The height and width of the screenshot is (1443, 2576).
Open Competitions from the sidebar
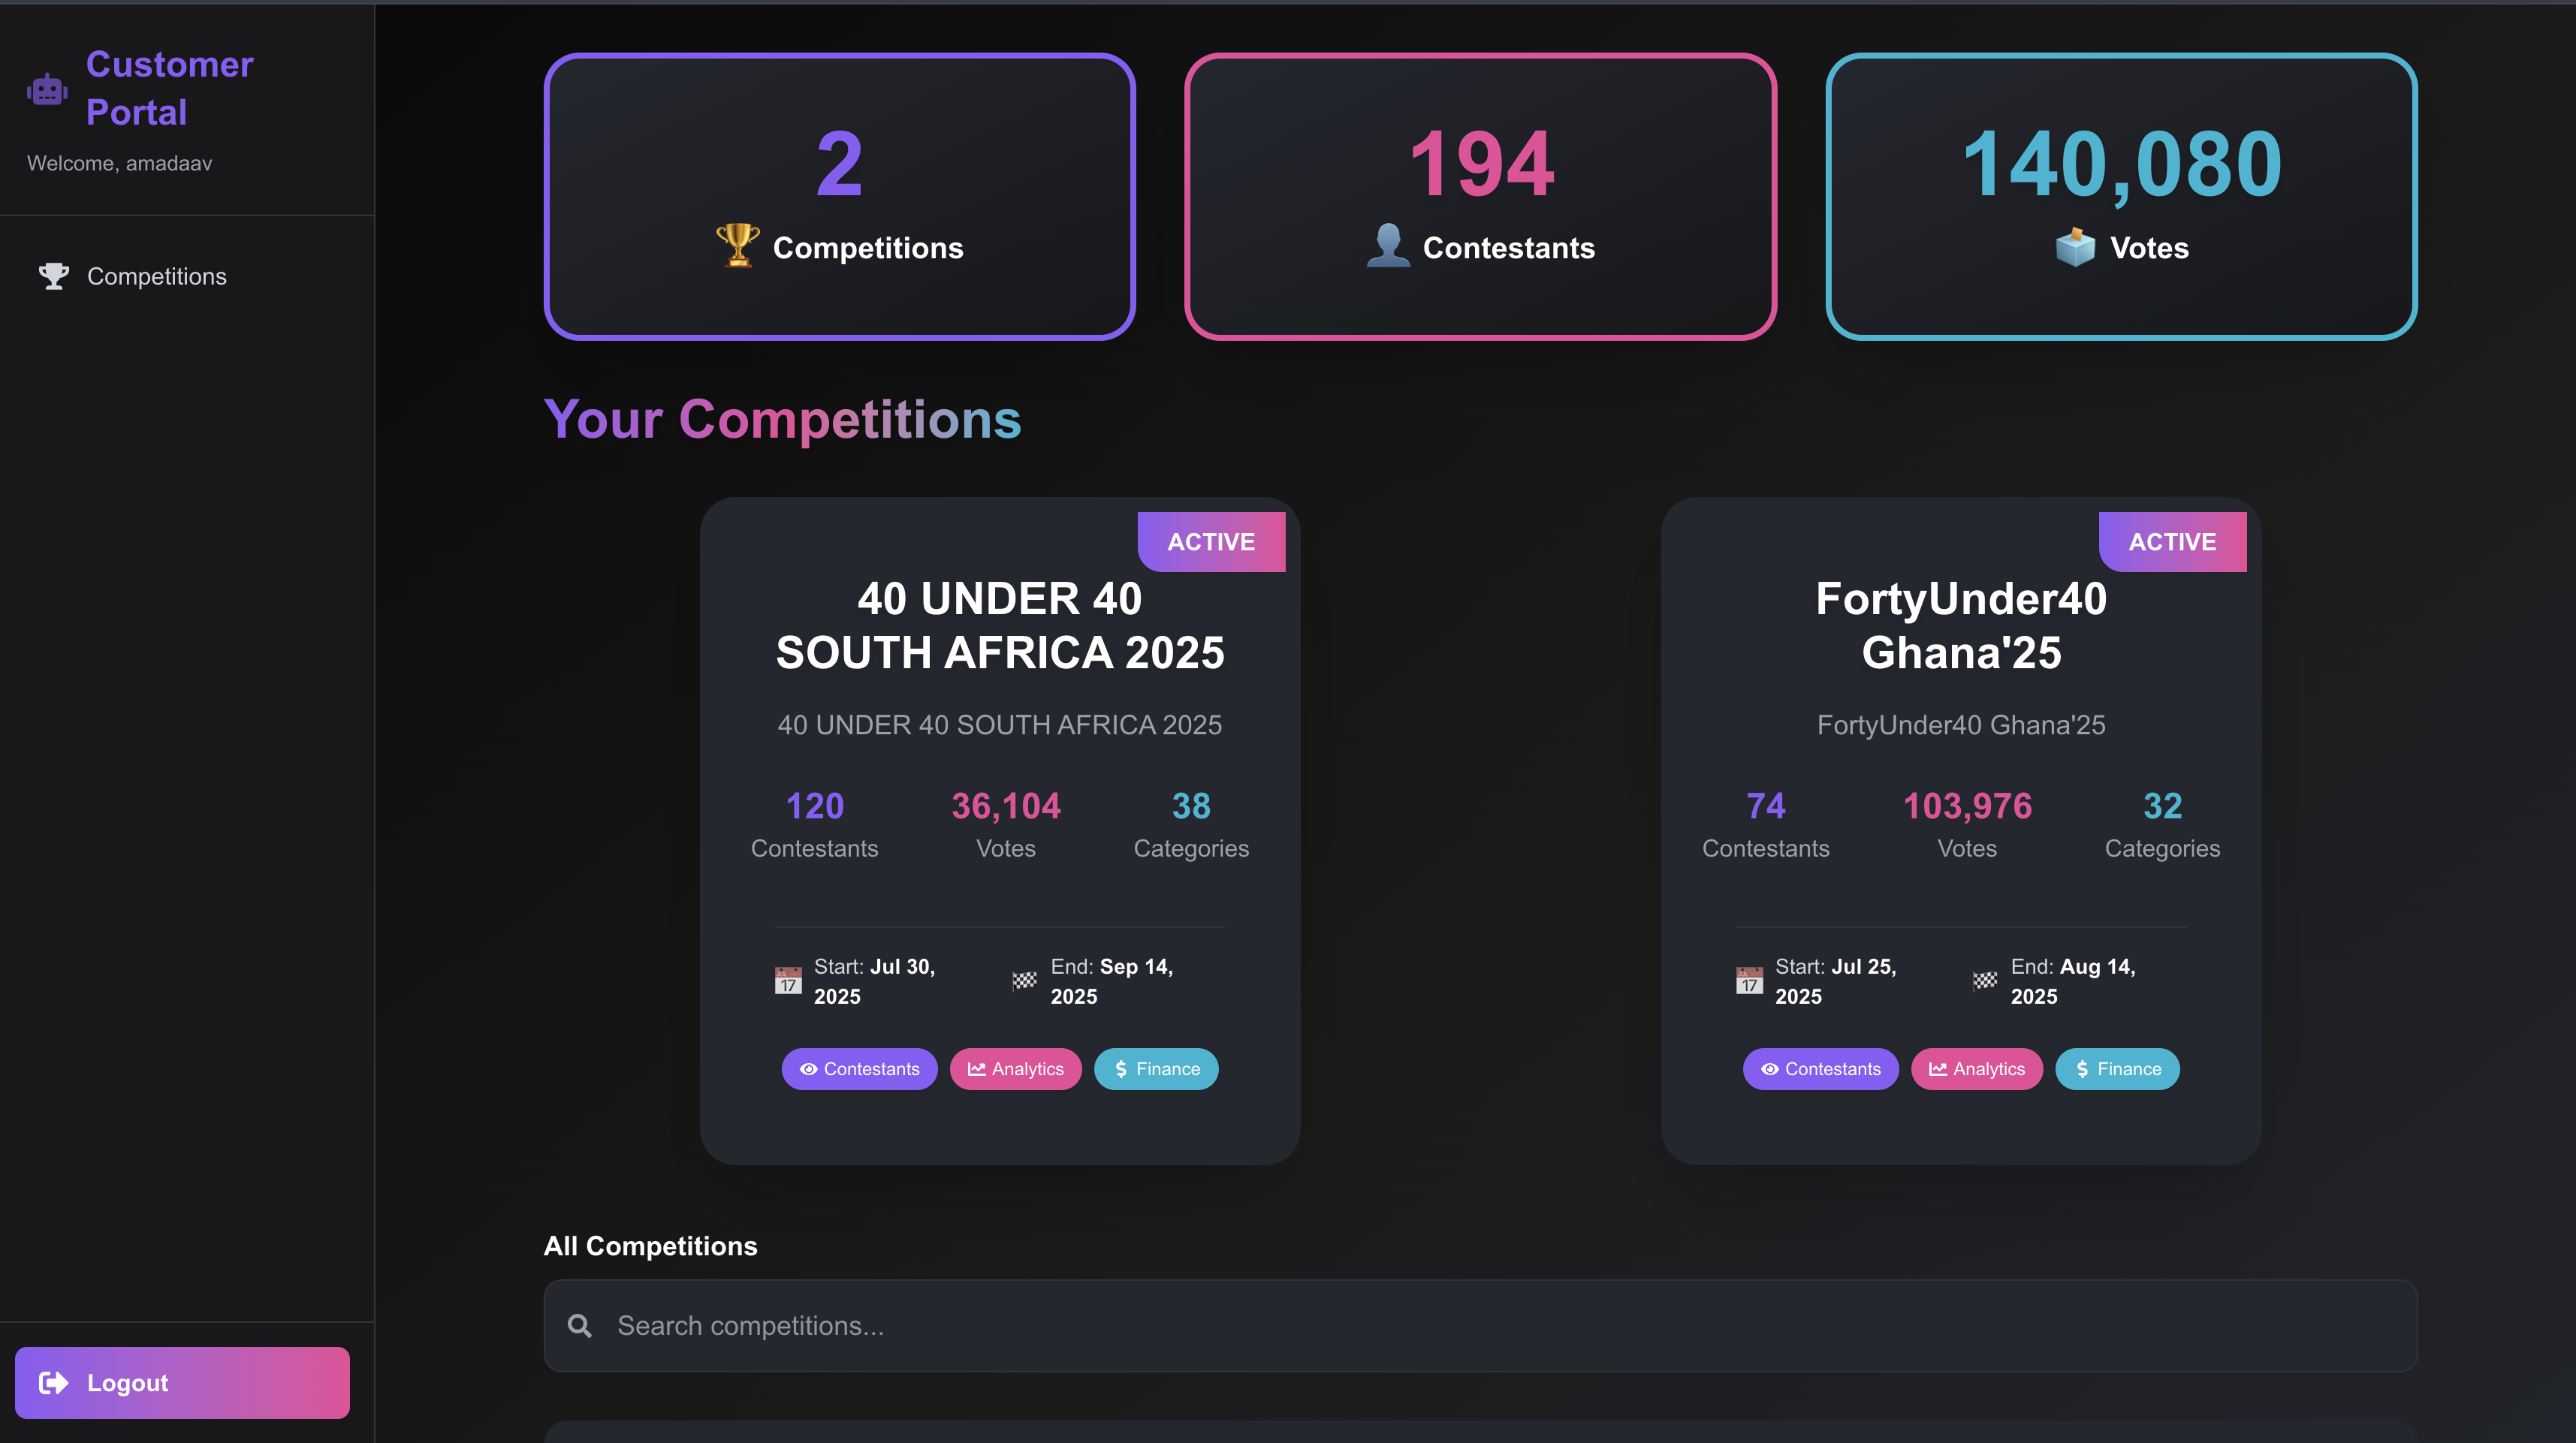[x=156, y=276]
